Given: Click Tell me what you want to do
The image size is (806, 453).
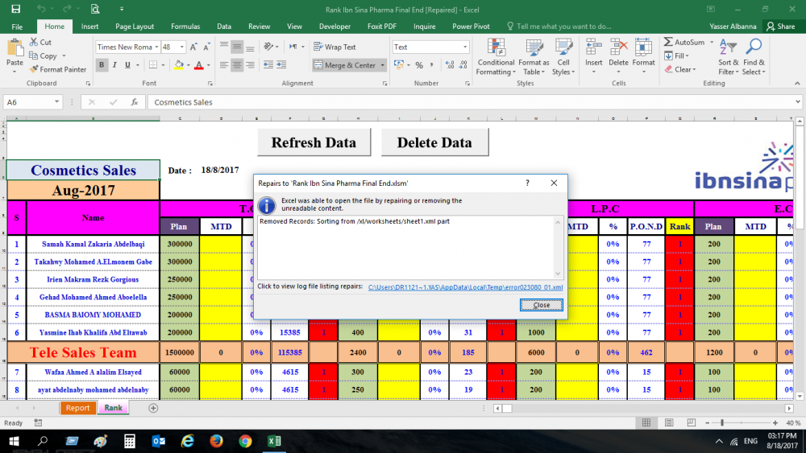Looking at the screenshot, I should pyautogui.click(x=559, y=27).
